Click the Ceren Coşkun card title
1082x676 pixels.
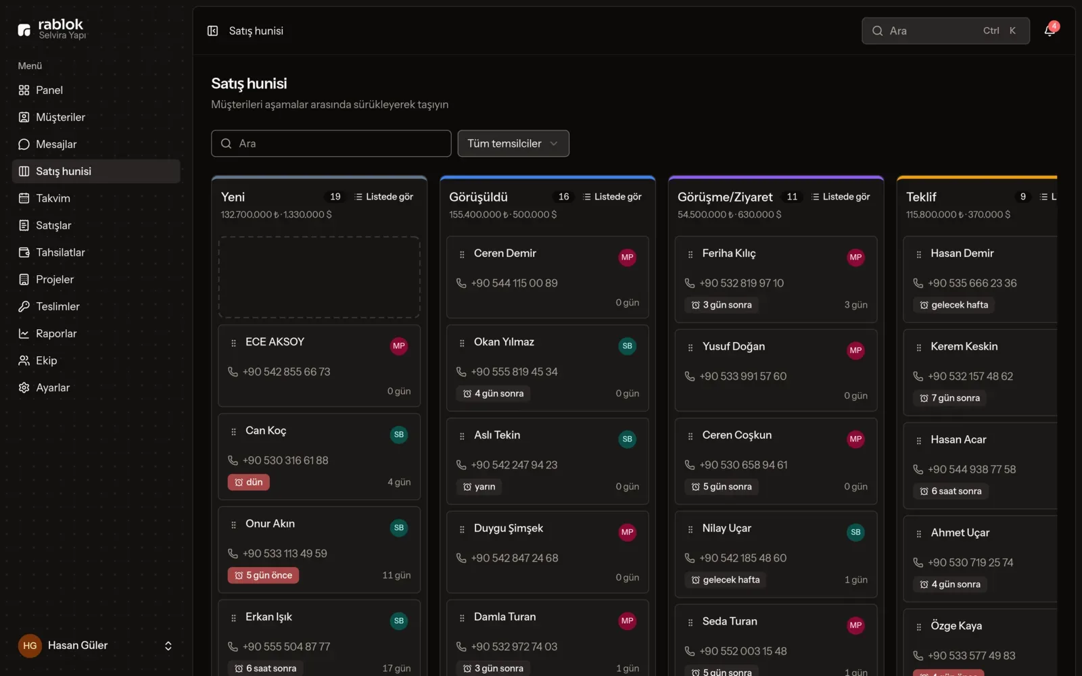(x=737, y=435)
